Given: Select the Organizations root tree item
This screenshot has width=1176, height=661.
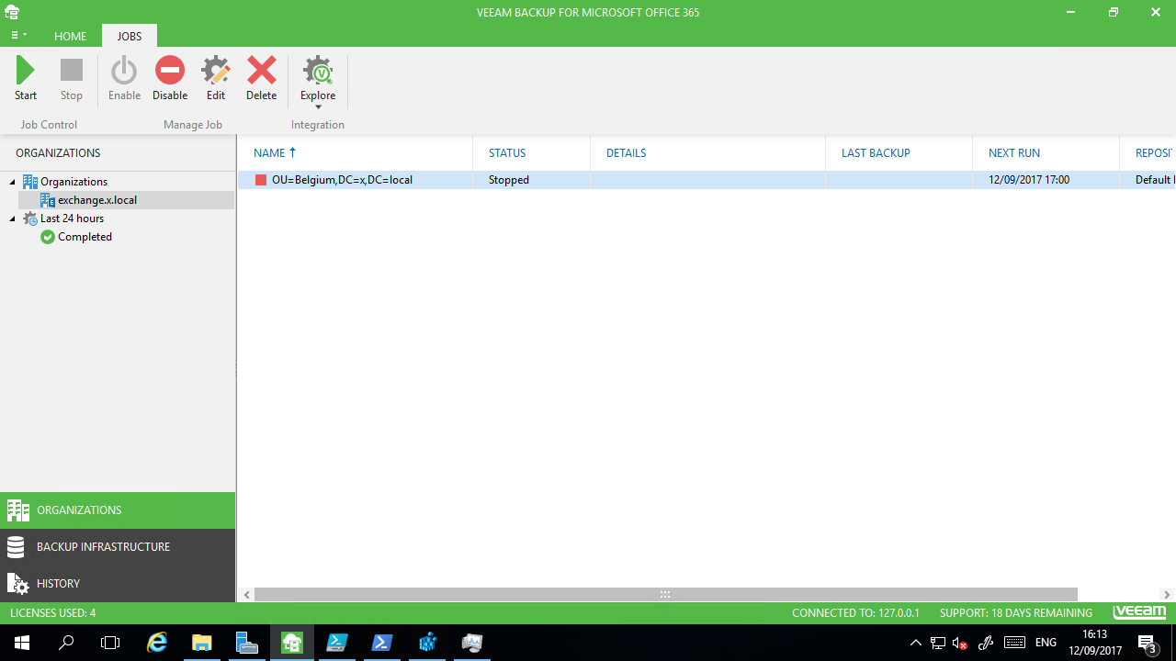Looking at the screenshot, I should tap(73, 182).
